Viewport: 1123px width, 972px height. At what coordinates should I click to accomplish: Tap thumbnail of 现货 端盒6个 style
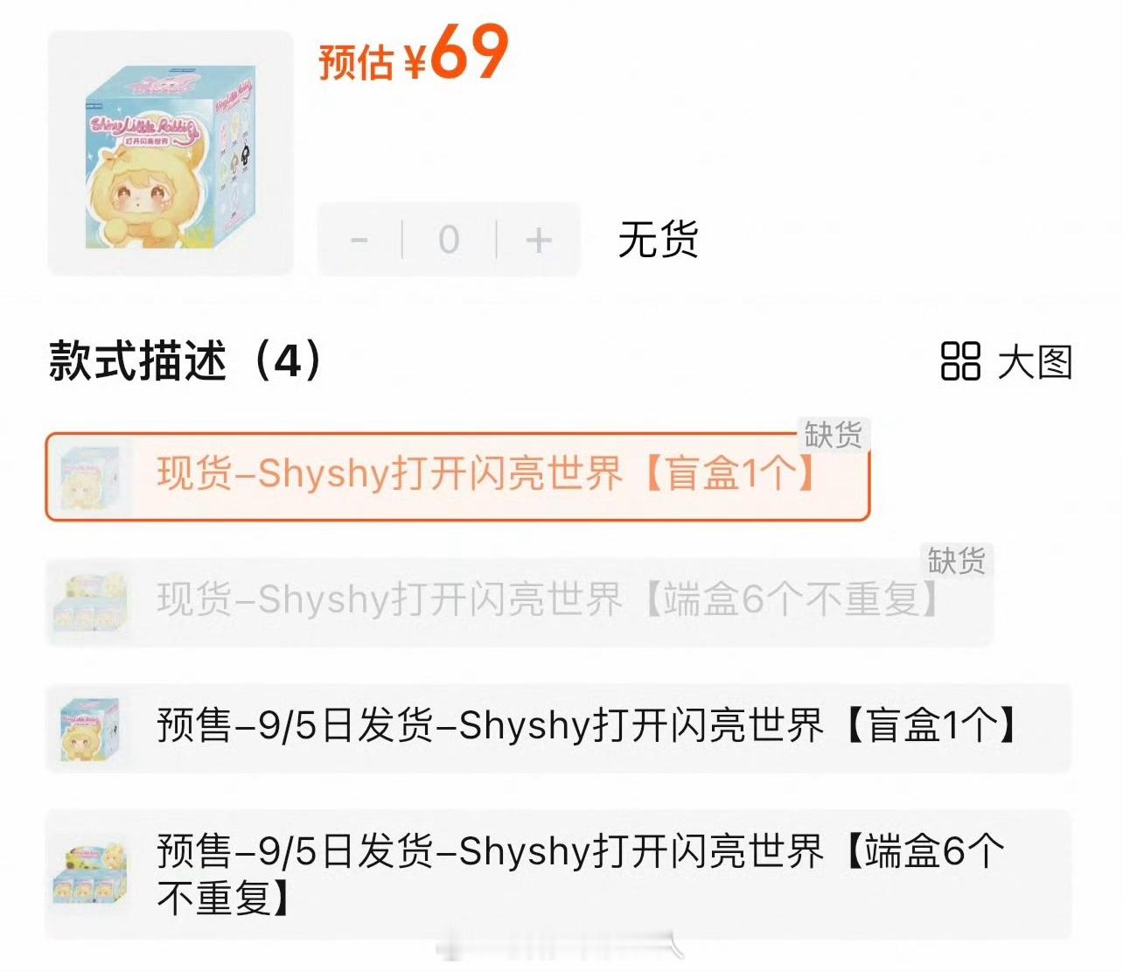click(91, 602)
